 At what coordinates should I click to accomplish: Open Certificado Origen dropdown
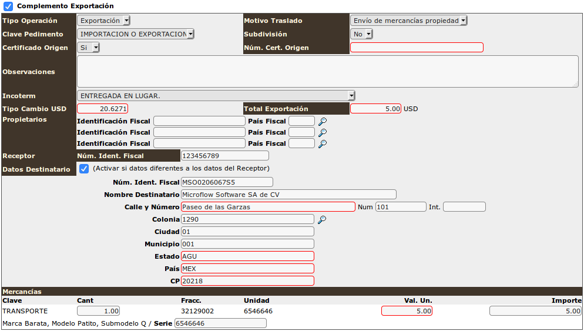coord(88,48)
